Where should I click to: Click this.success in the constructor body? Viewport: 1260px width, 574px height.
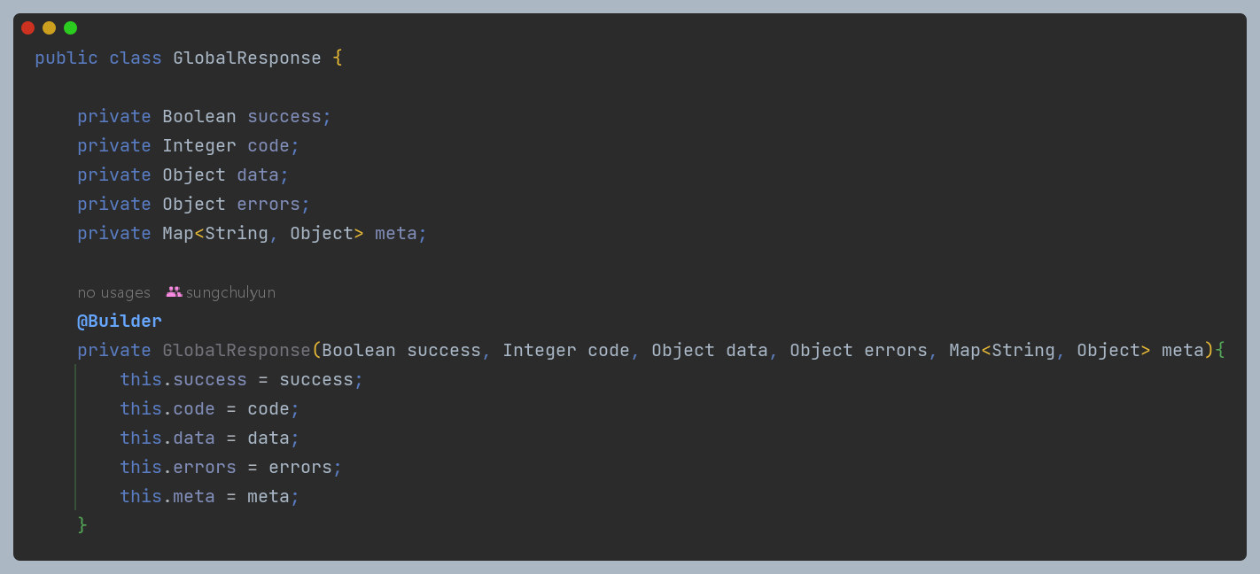[x=183, y=379]
